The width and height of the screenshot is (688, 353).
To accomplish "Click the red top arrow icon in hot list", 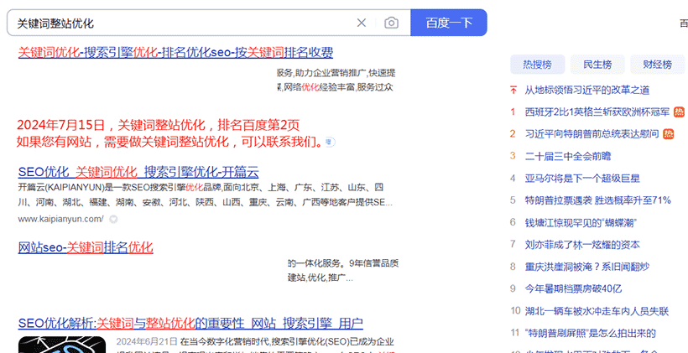I will click(513, 90).
